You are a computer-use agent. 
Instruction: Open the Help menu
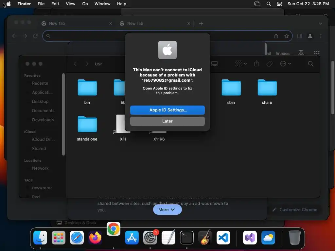click(122, 4)
